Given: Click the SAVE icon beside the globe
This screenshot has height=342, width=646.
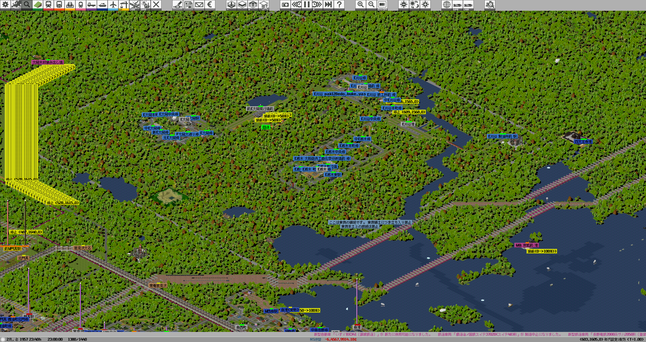Looking at the screenshot, I should pyautogui.click(x=458, y=5).
